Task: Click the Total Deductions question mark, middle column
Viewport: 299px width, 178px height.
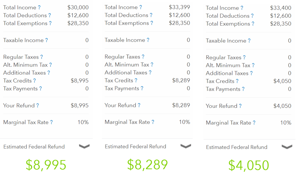Action: [151, 15]
